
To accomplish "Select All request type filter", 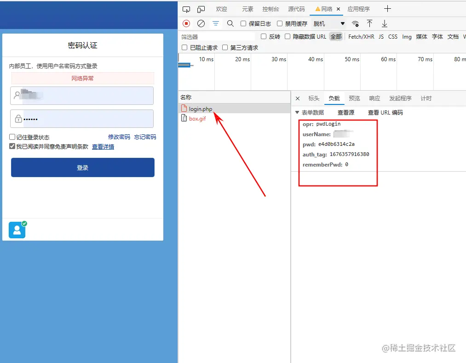I will click(336, 36).
